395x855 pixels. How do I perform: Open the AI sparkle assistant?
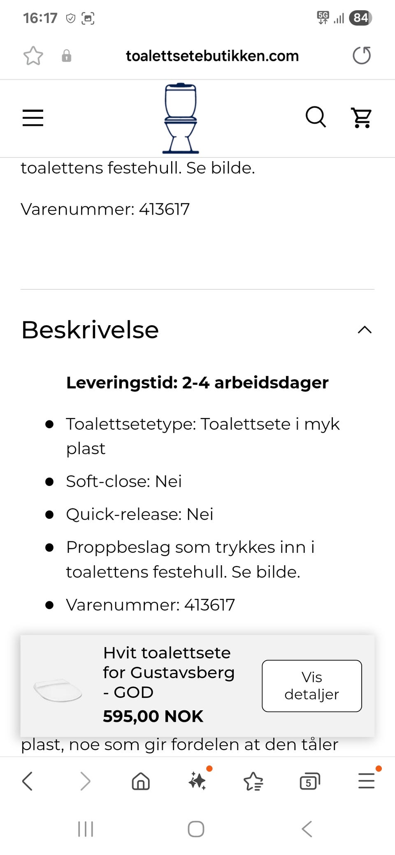coord(197,781)
